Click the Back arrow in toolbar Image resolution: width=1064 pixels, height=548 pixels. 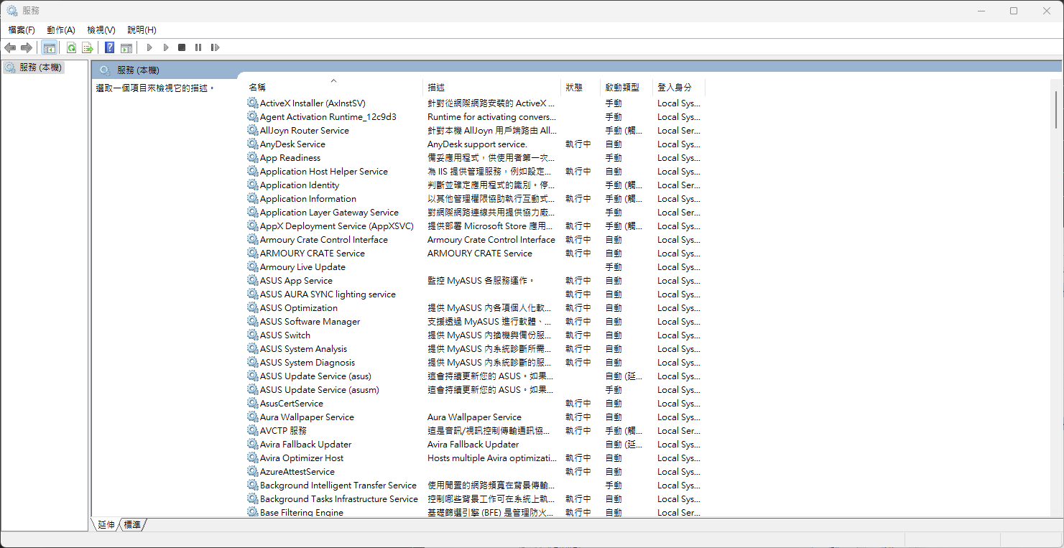pos(10,47)
